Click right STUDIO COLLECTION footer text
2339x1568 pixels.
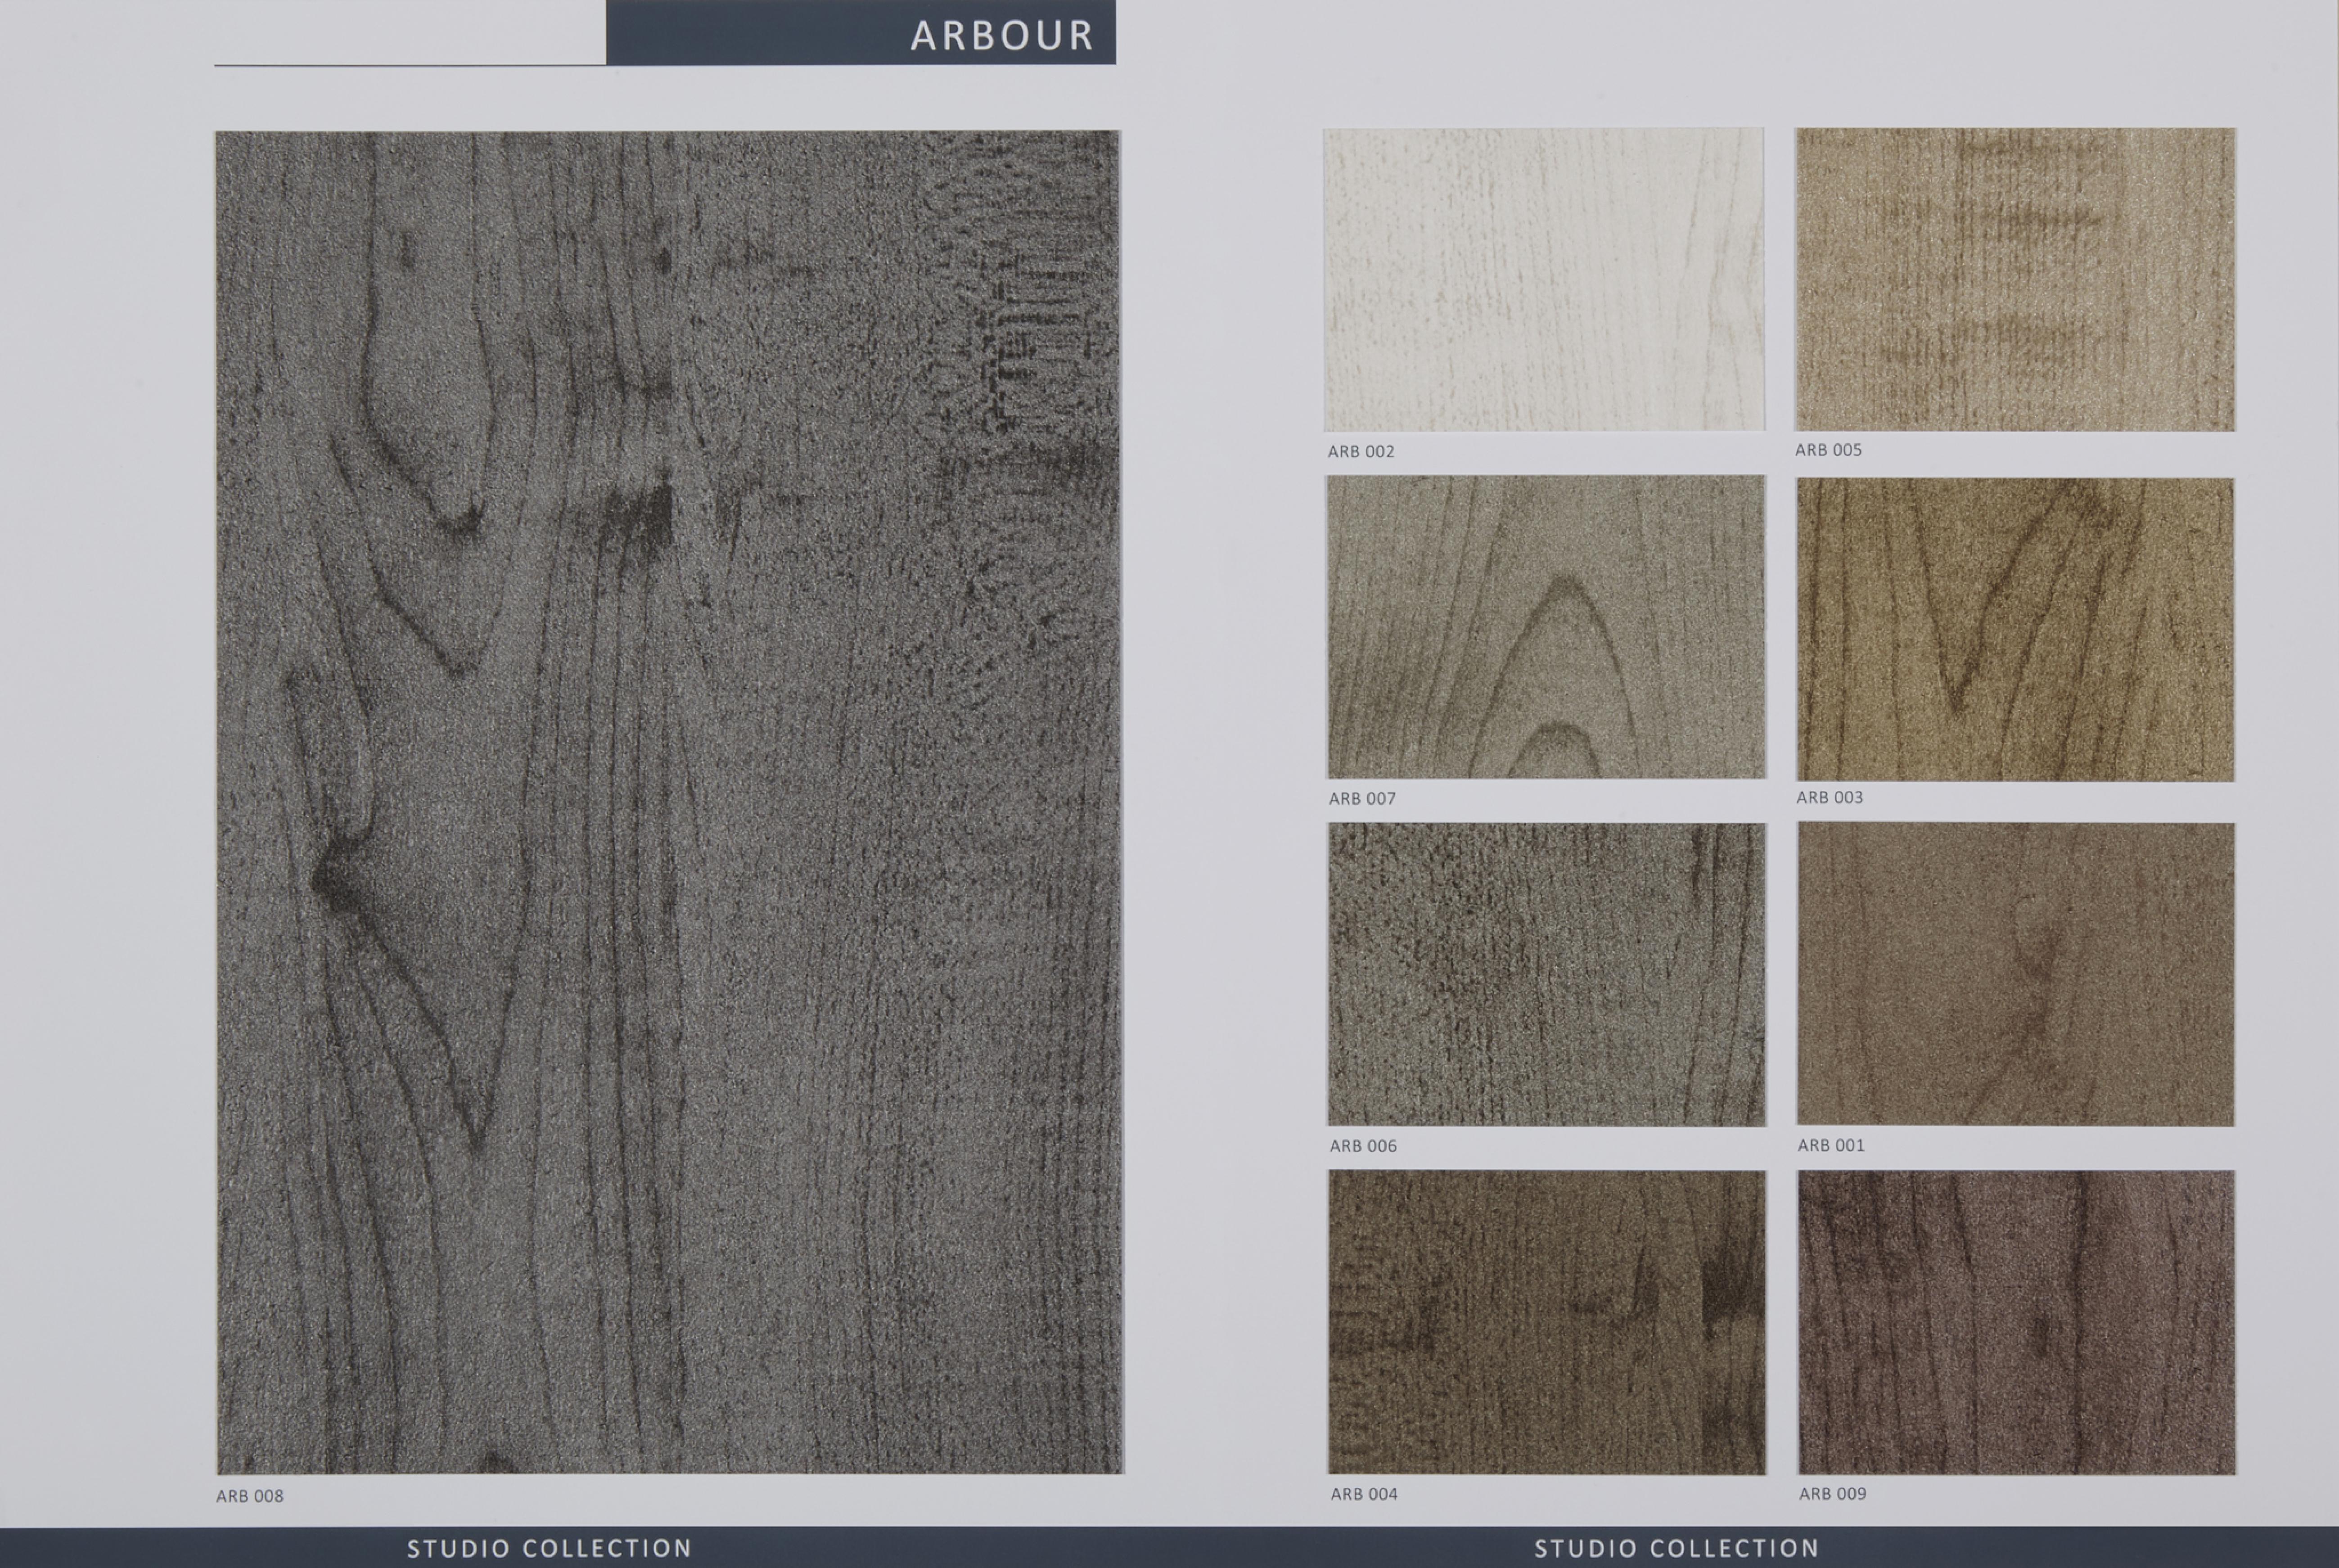click(x=1676, y=1548)
